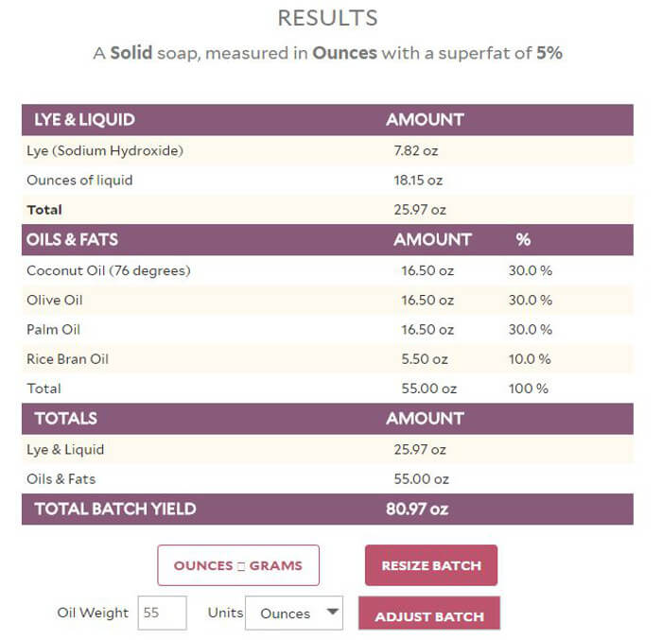The image size is (662, 640).
Task: Click the Palm Oil row label
Action: click(54, 330)
